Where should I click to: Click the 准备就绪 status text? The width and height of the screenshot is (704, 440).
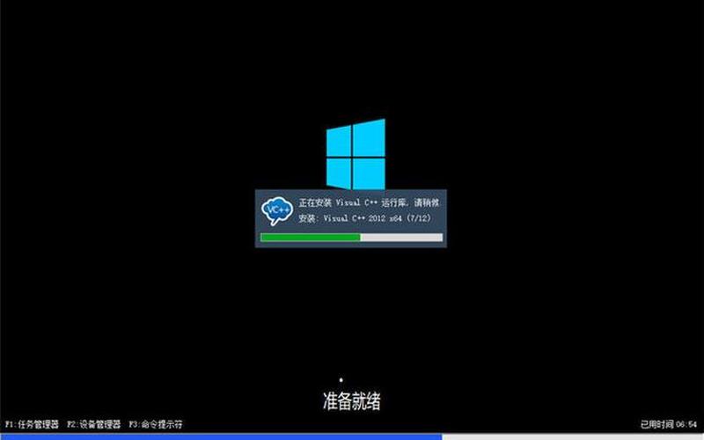click(351, 401)
